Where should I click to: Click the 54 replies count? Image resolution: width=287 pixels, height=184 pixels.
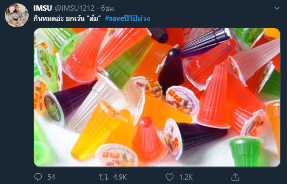pyautogui.click(x=51, y=177)
